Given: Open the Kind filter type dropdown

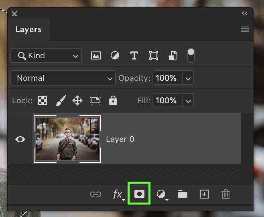Looking at the screenshot, I should coord(46,56).
